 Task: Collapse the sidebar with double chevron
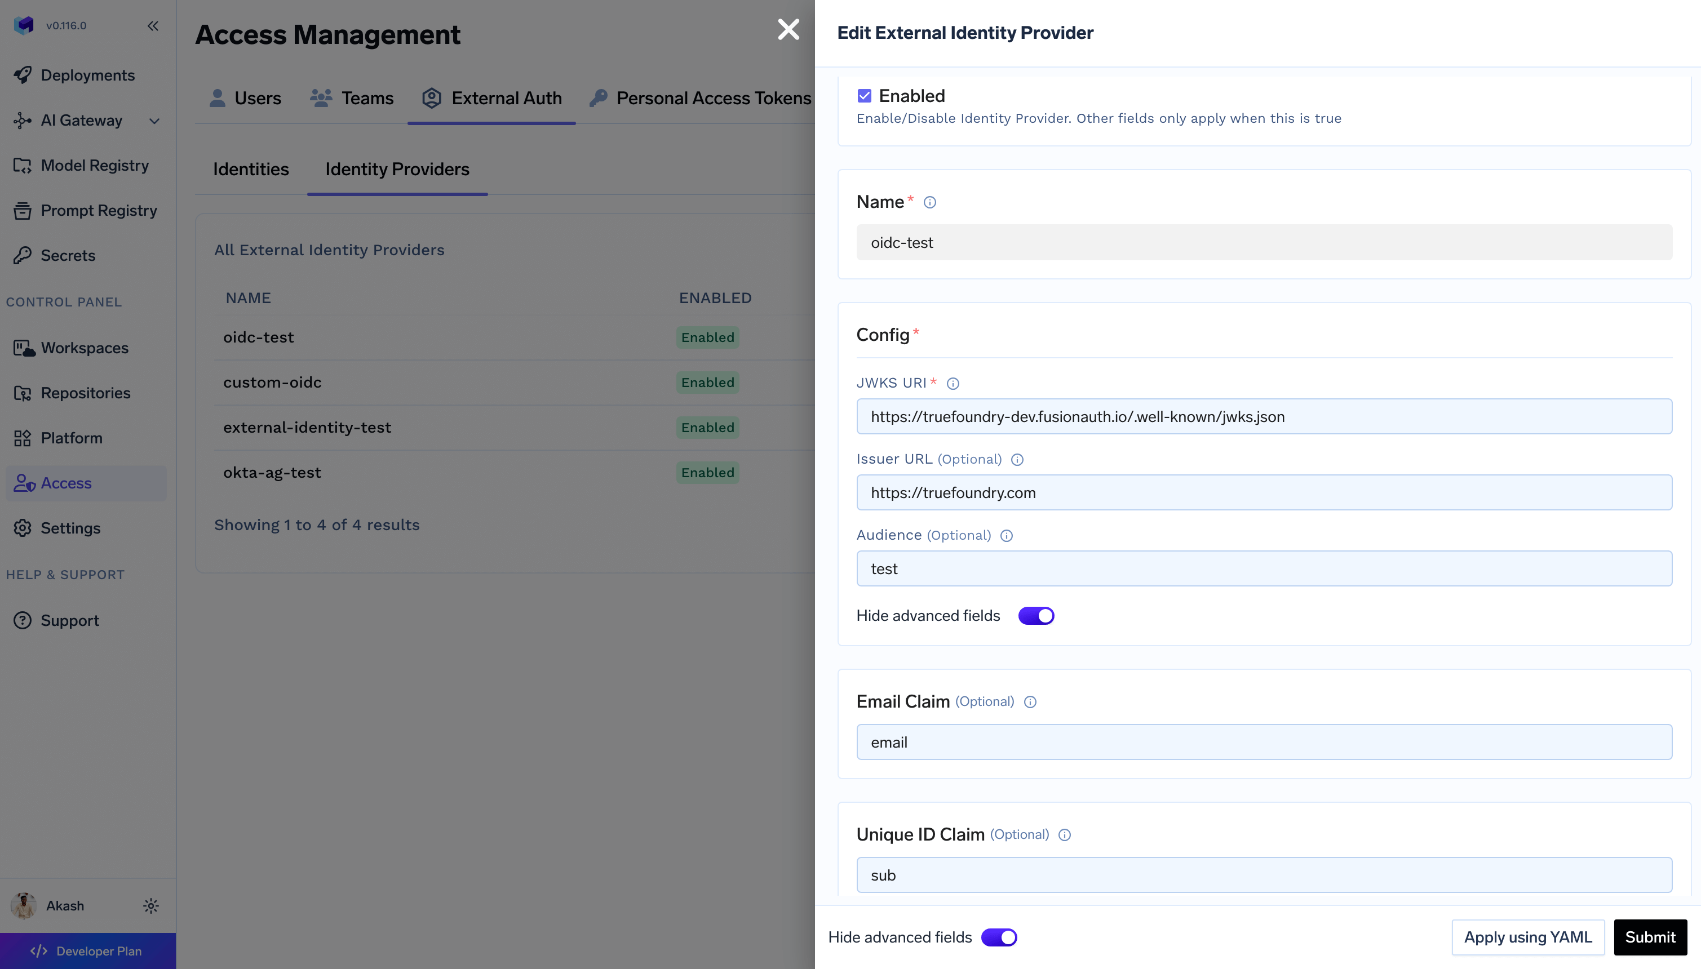click(x=152, y=26)
